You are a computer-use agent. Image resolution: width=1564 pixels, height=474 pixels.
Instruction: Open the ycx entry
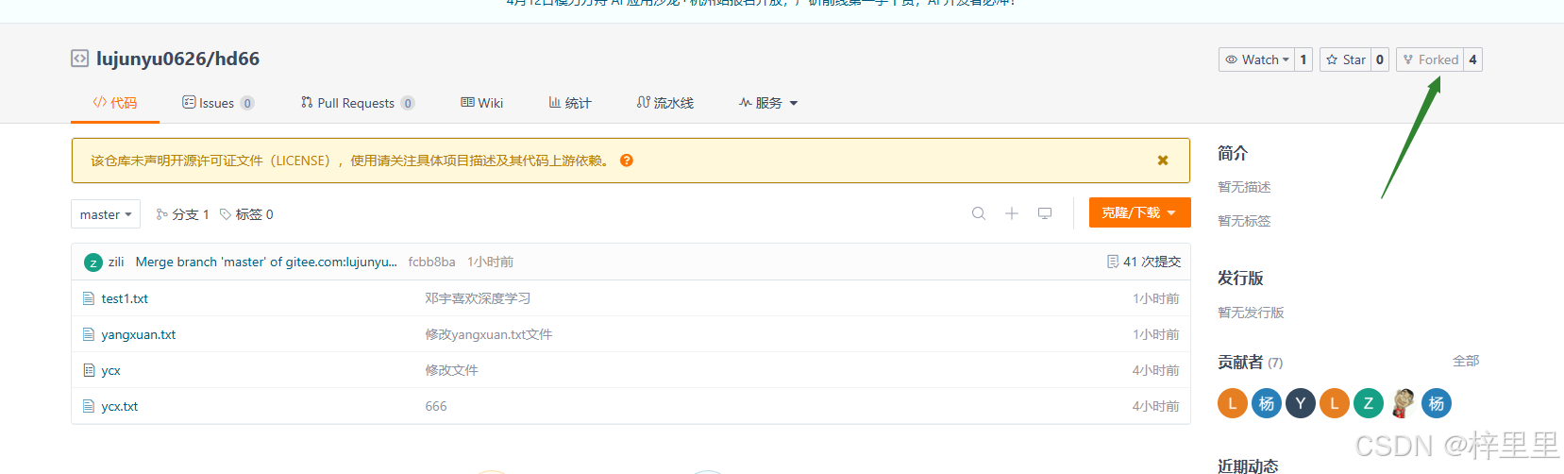tap(111, 370)
